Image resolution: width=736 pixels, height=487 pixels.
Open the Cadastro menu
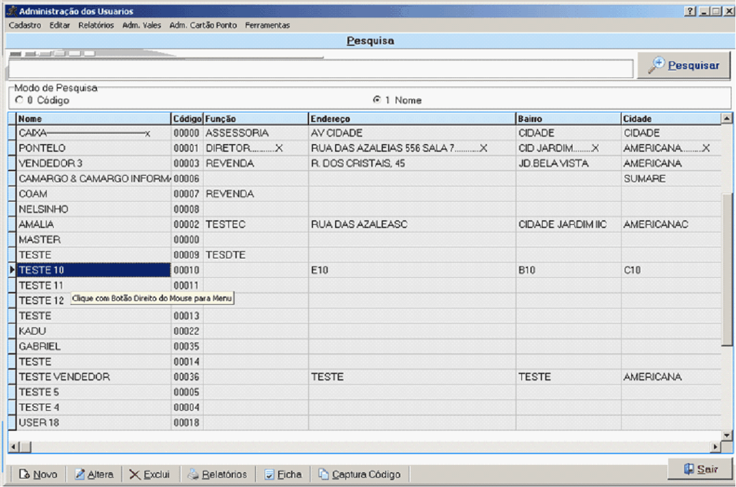point(25,25)
